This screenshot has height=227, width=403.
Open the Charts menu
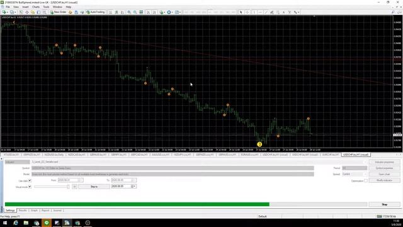(36, 7)
